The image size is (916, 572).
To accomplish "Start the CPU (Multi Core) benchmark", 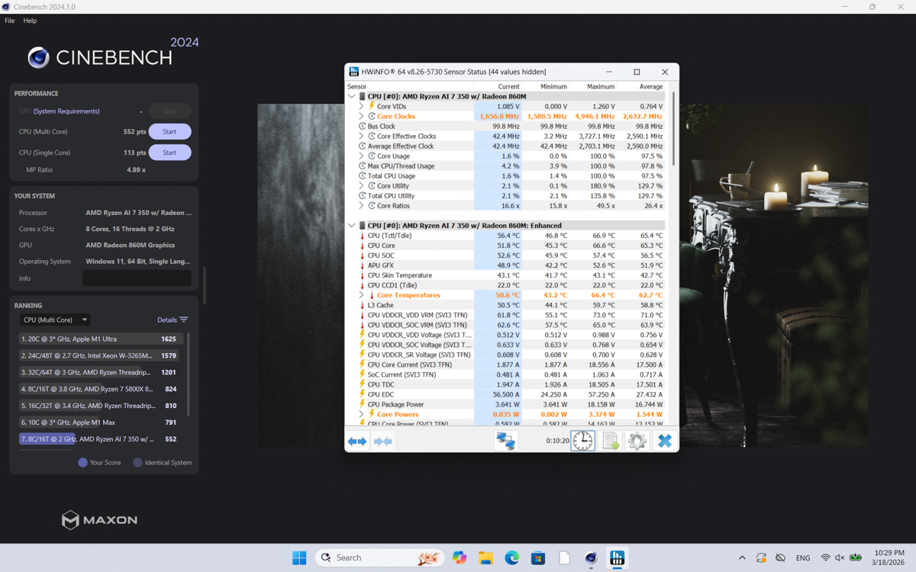I will click(x=169, y=131).
